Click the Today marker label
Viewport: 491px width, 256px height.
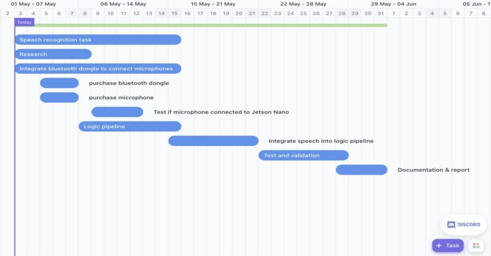click(25, 22)
